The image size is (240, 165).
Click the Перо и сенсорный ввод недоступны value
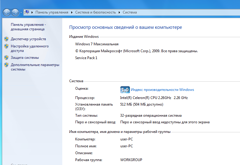[x=165, y=122]
